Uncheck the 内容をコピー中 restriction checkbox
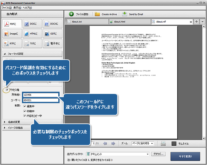 click(x=25, y=116)
